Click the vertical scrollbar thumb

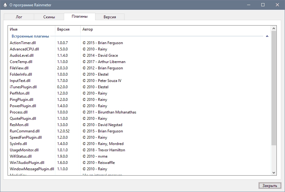point(274,88)
